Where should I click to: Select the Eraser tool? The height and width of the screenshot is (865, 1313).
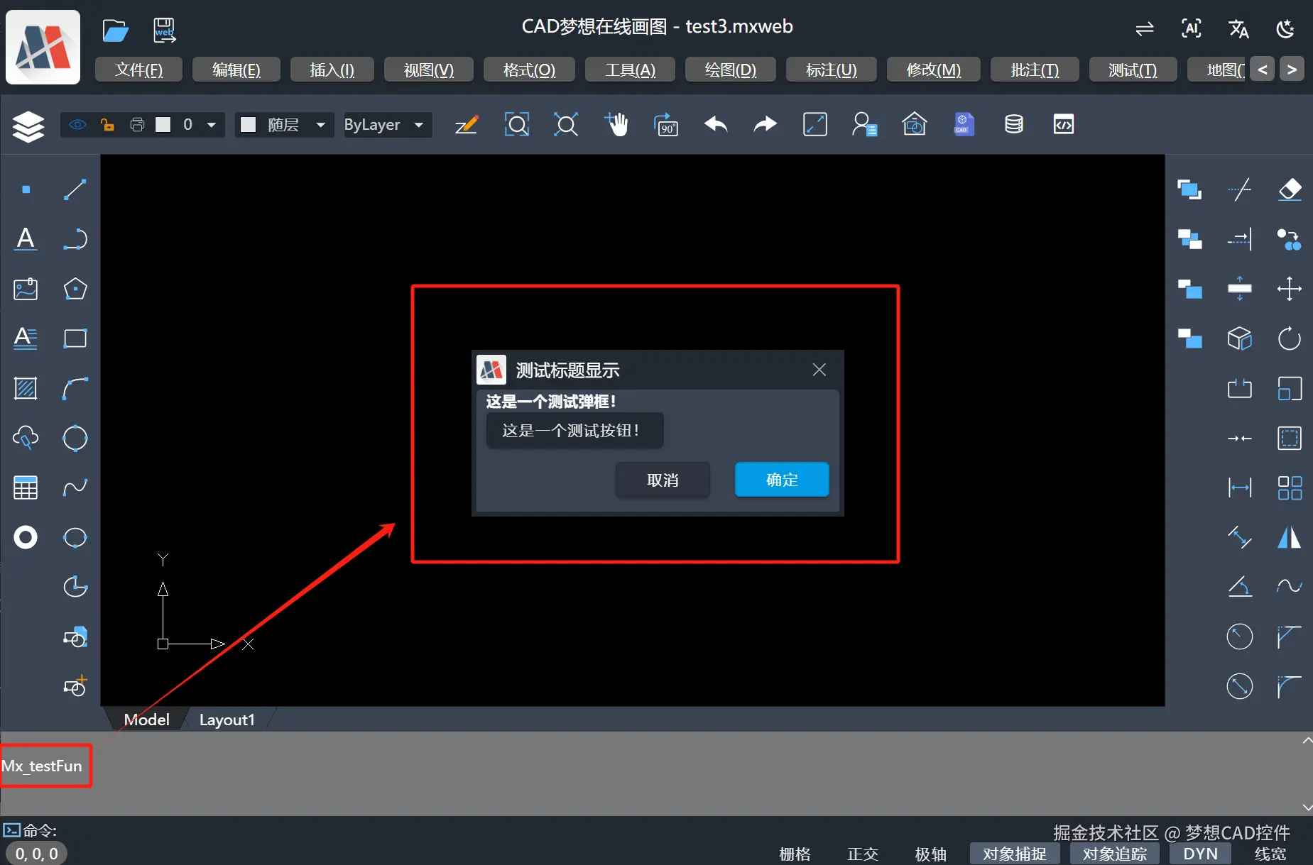tap(1290, 189)
